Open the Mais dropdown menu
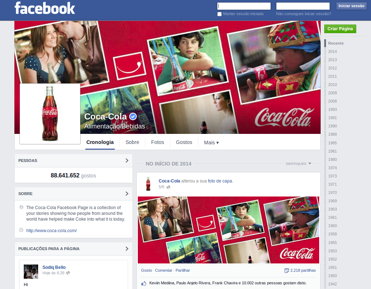The image size is (371, 289). pyautogui.click(x=211, y=143)
